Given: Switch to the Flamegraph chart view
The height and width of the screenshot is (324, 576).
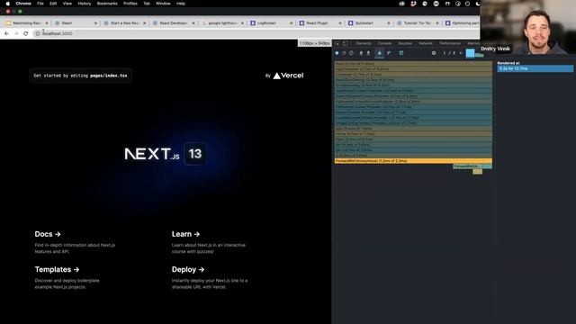Looking at the screenshot, I should click(x=380, y=53).
